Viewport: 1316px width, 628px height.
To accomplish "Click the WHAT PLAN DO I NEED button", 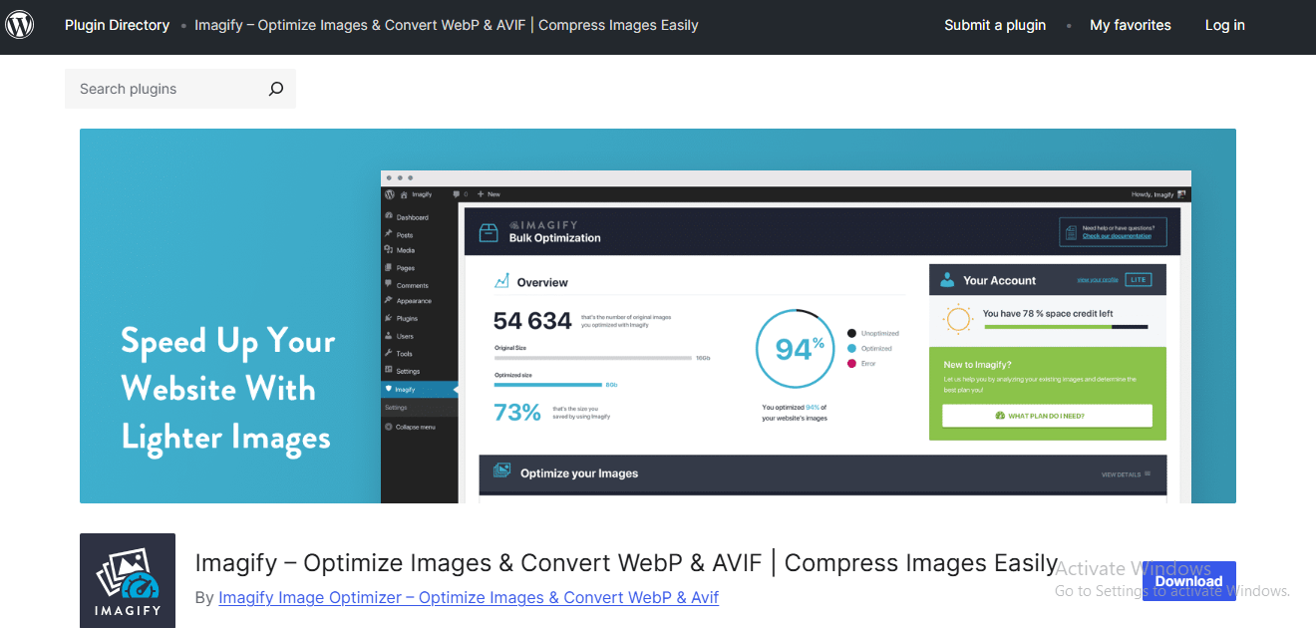I will tap(1047, 416).
